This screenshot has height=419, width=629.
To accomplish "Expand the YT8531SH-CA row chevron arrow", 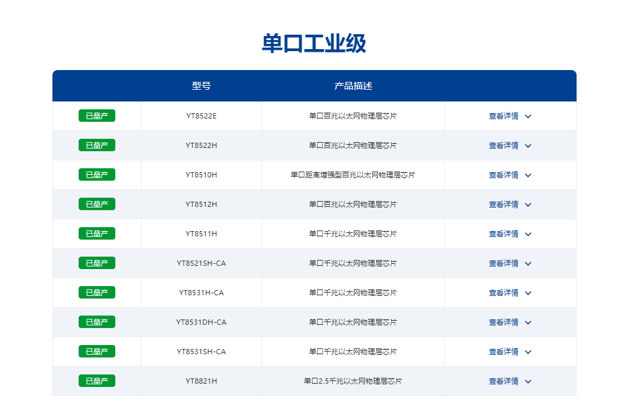I will 528,352.
